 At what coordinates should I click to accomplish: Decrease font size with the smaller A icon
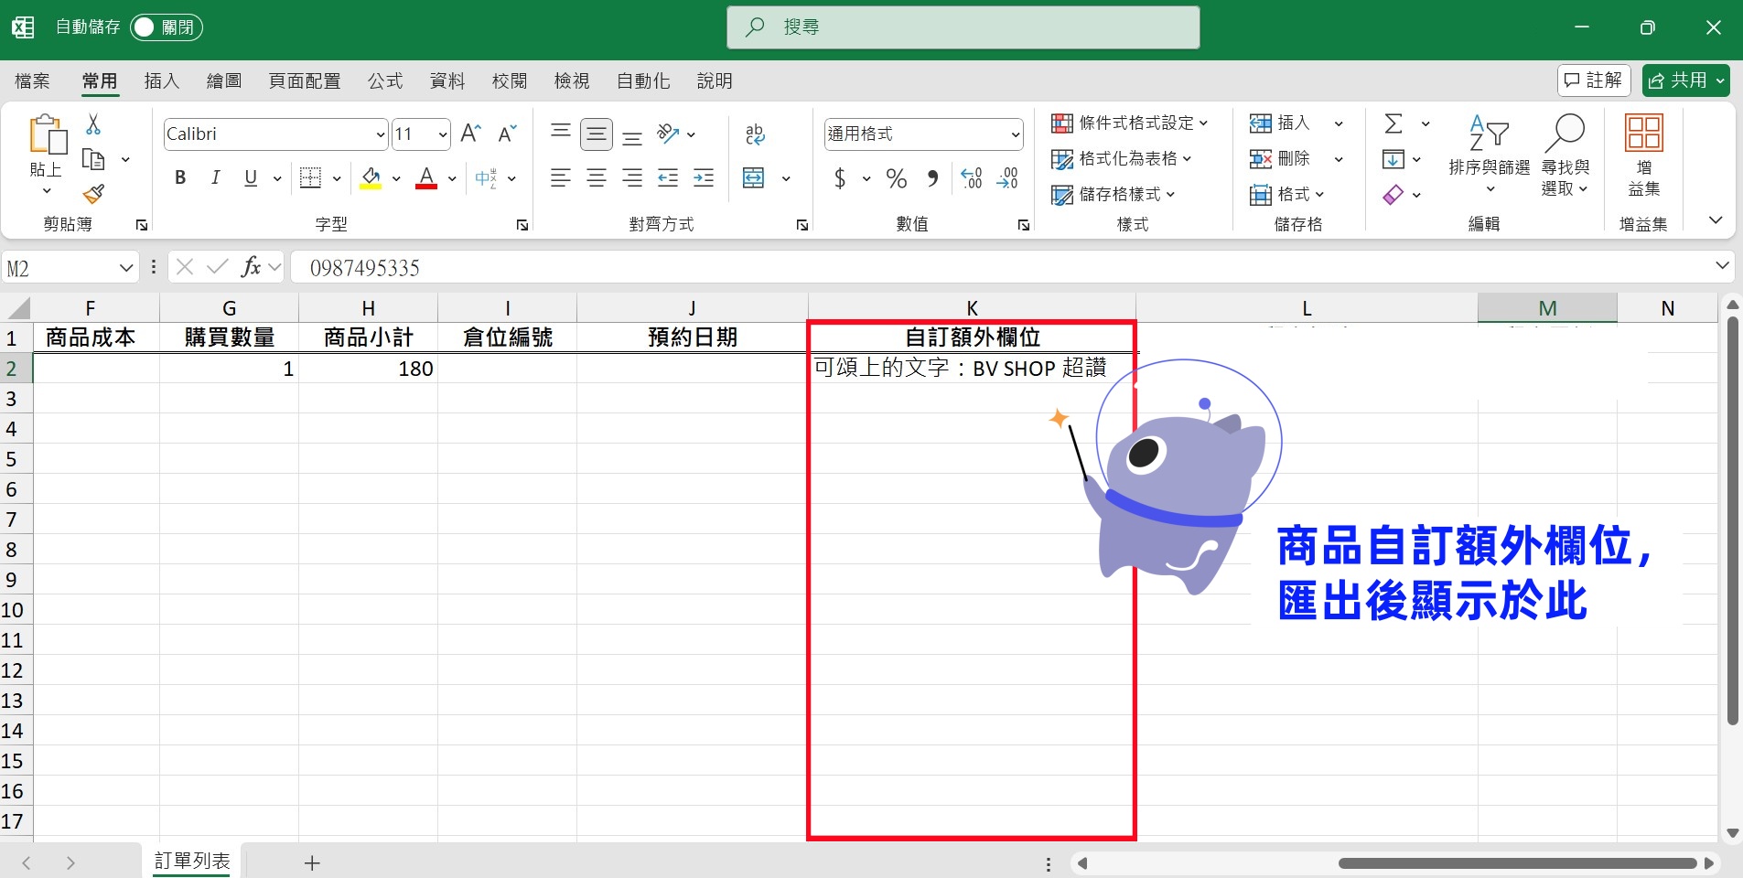tap(507, 134)
